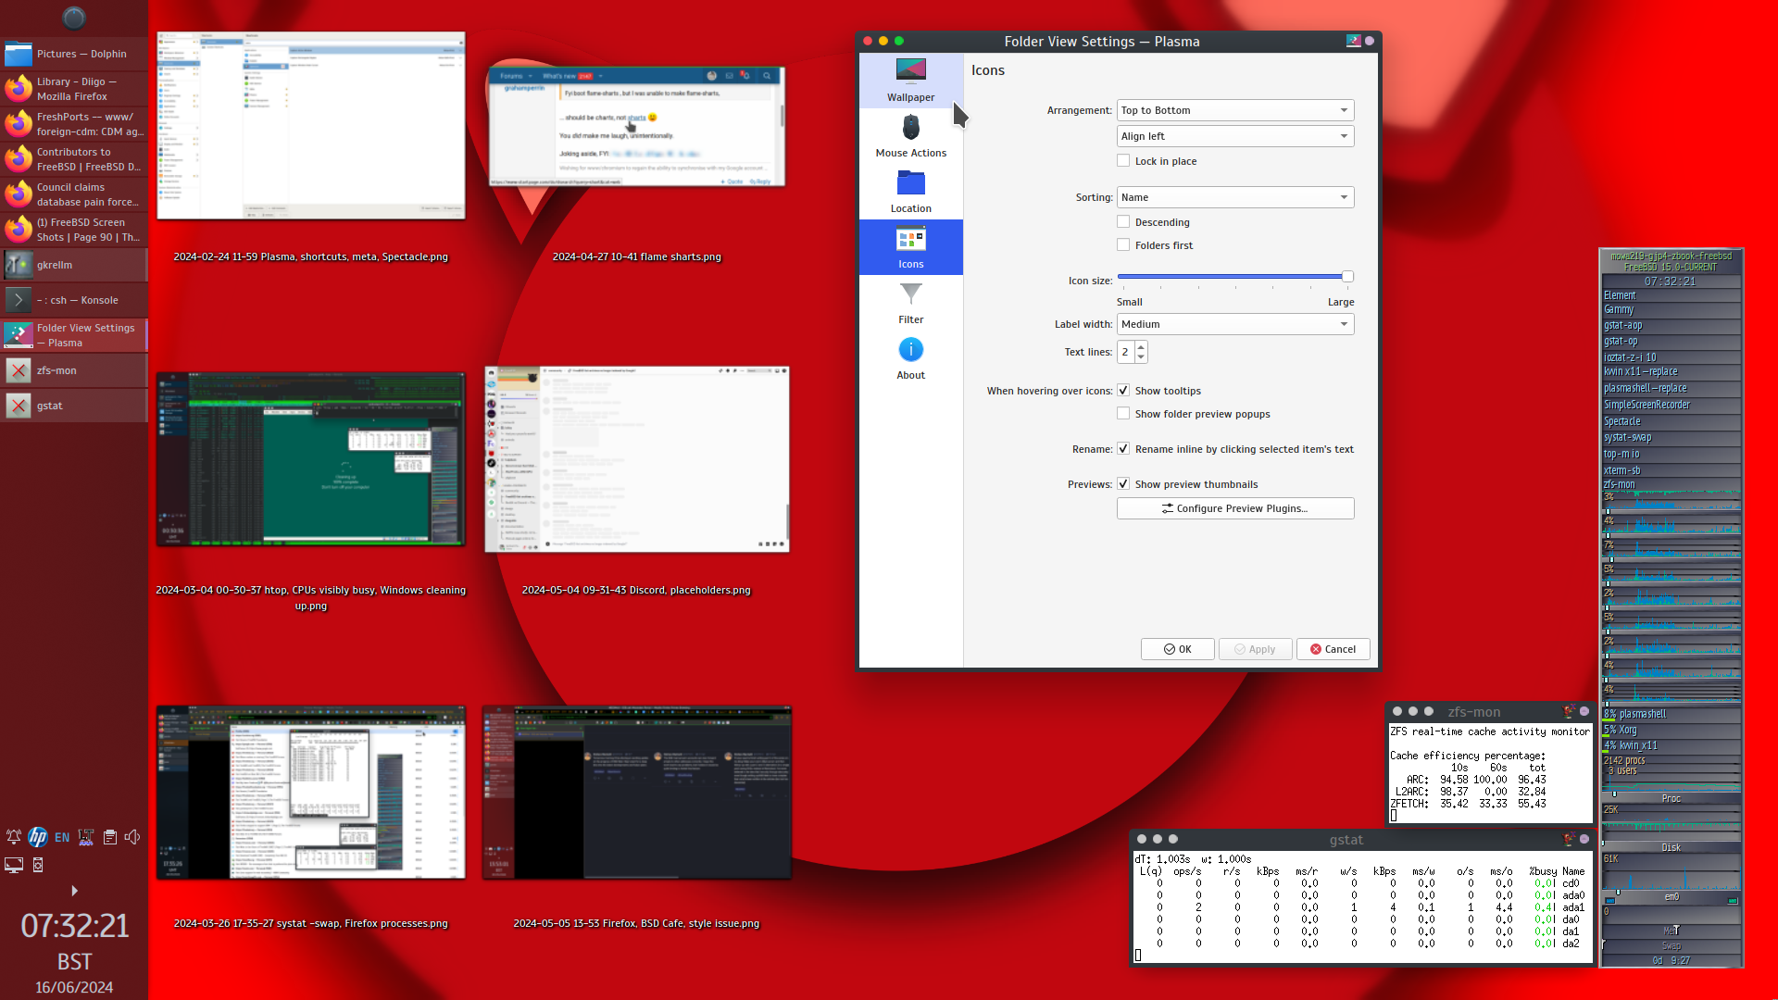Click Spectacle launcher in gkrellm window
The image size is (1778, 1000).
click(1672, 421)
